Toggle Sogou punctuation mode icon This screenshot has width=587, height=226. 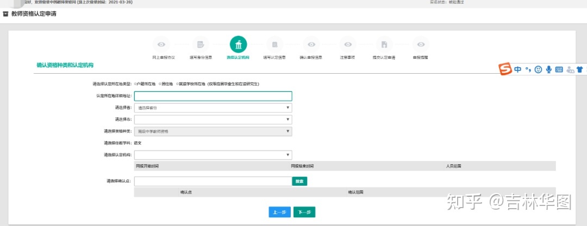point(528,69)
